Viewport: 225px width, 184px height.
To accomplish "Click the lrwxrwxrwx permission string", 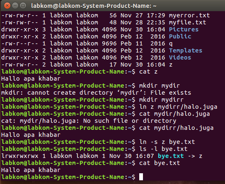I will [x=20, y=156].
